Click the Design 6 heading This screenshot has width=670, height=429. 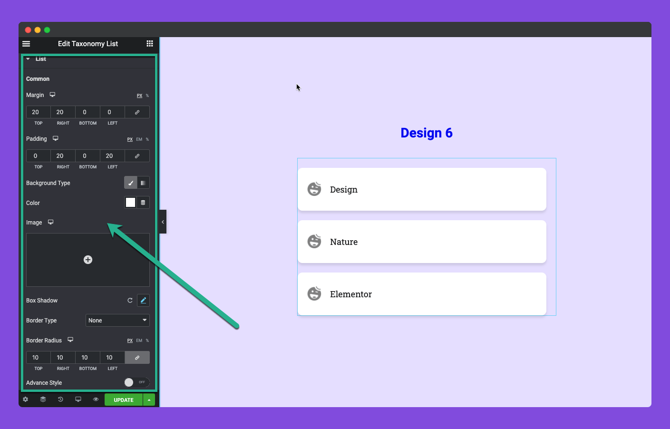(x=427, y=133)
